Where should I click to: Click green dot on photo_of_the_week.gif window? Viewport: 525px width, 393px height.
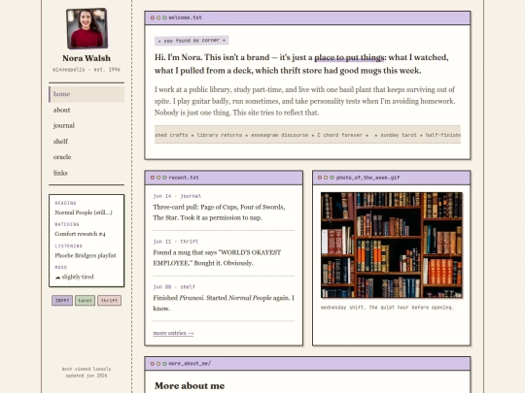(x=332, y=178)
